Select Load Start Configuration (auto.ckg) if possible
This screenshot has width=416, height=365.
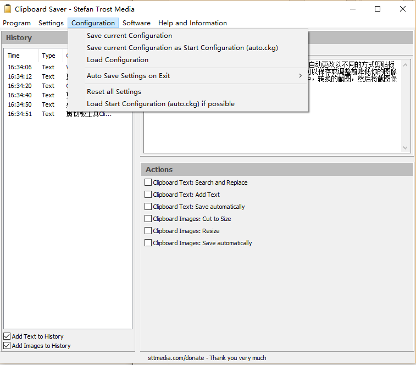point(160,104)
